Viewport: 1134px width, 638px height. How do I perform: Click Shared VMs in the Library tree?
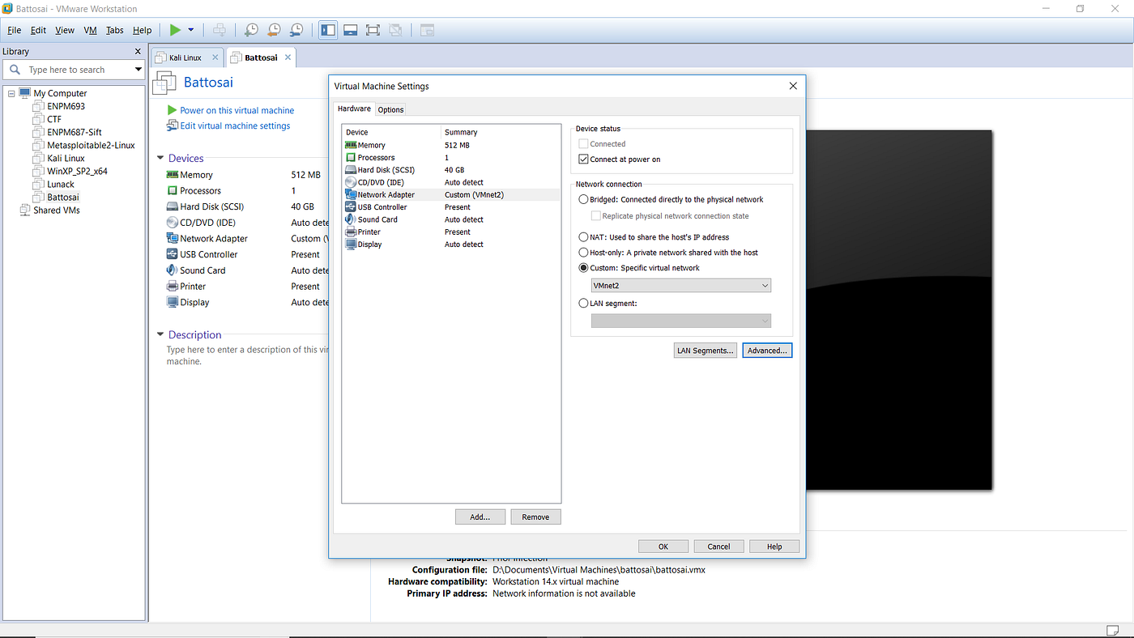pyautogui.click(x=56, y=210)
